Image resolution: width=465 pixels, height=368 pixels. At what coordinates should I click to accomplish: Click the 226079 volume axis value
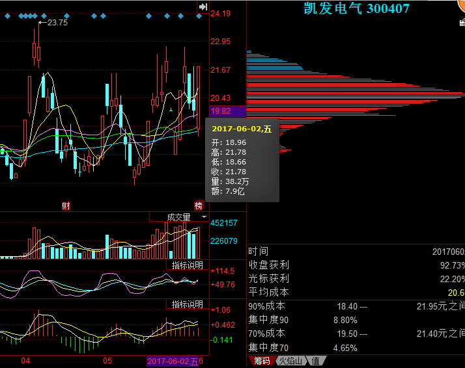pyautogui.click(x=224, y=241)
